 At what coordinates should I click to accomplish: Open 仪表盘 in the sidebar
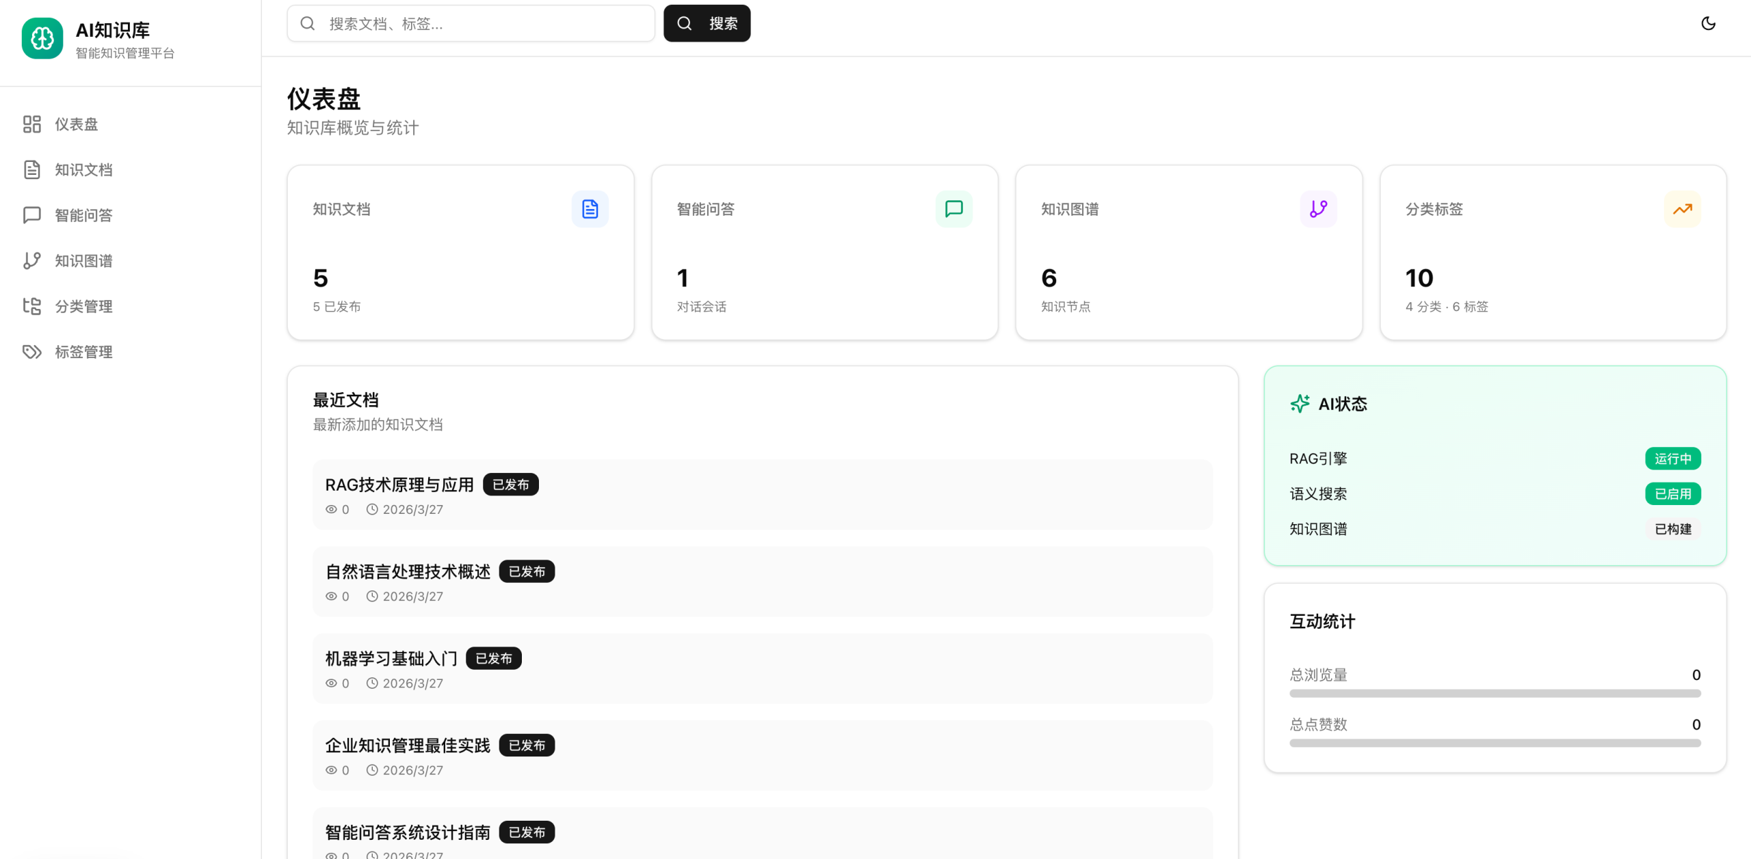point(76,124)
